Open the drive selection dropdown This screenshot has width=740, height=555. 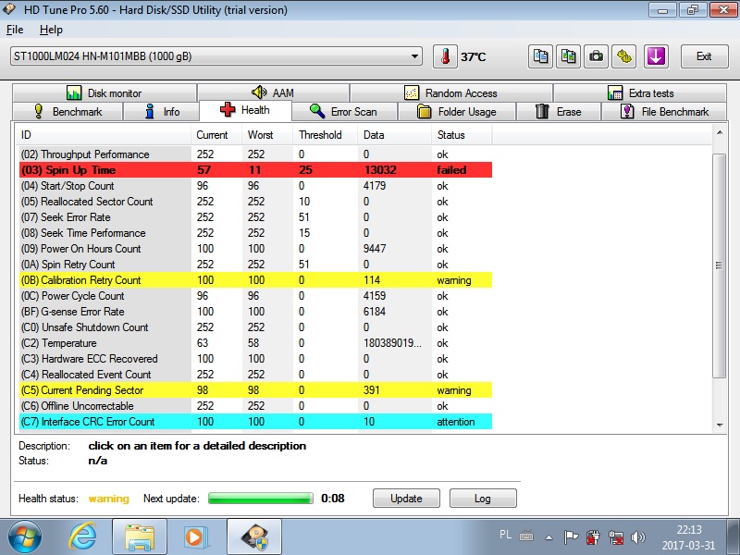click(x=216, y=56)
